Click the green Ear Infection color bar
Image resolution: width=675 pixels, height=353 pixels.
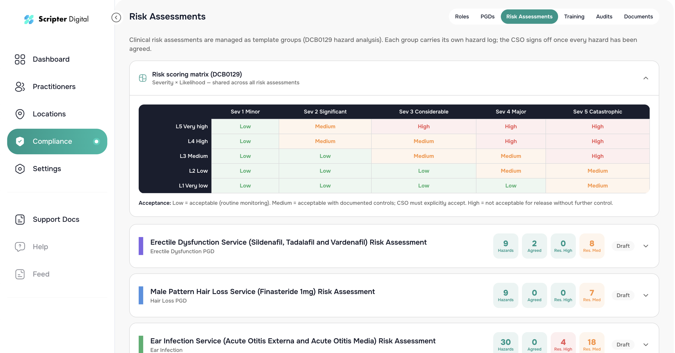(141, 344)
